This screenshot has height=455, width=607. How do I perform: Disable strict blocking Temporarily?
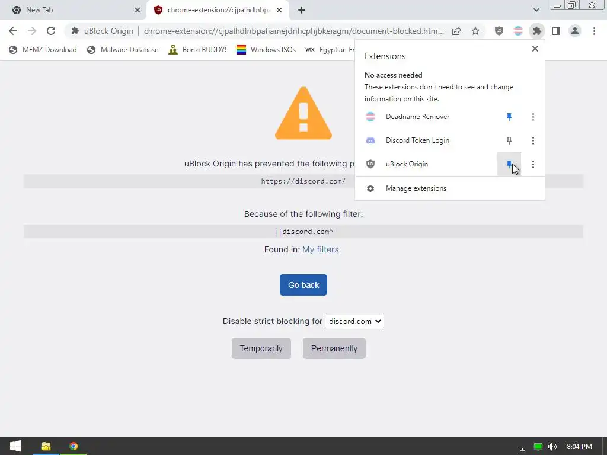click(261, 348)
